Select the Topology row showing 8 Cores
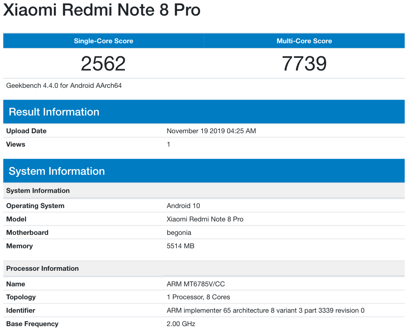Viewport: 407px width, 330px height. pos(198,297)
